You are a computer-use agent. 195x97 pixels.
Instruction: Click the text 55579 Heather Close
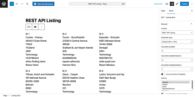pos(73,78)
